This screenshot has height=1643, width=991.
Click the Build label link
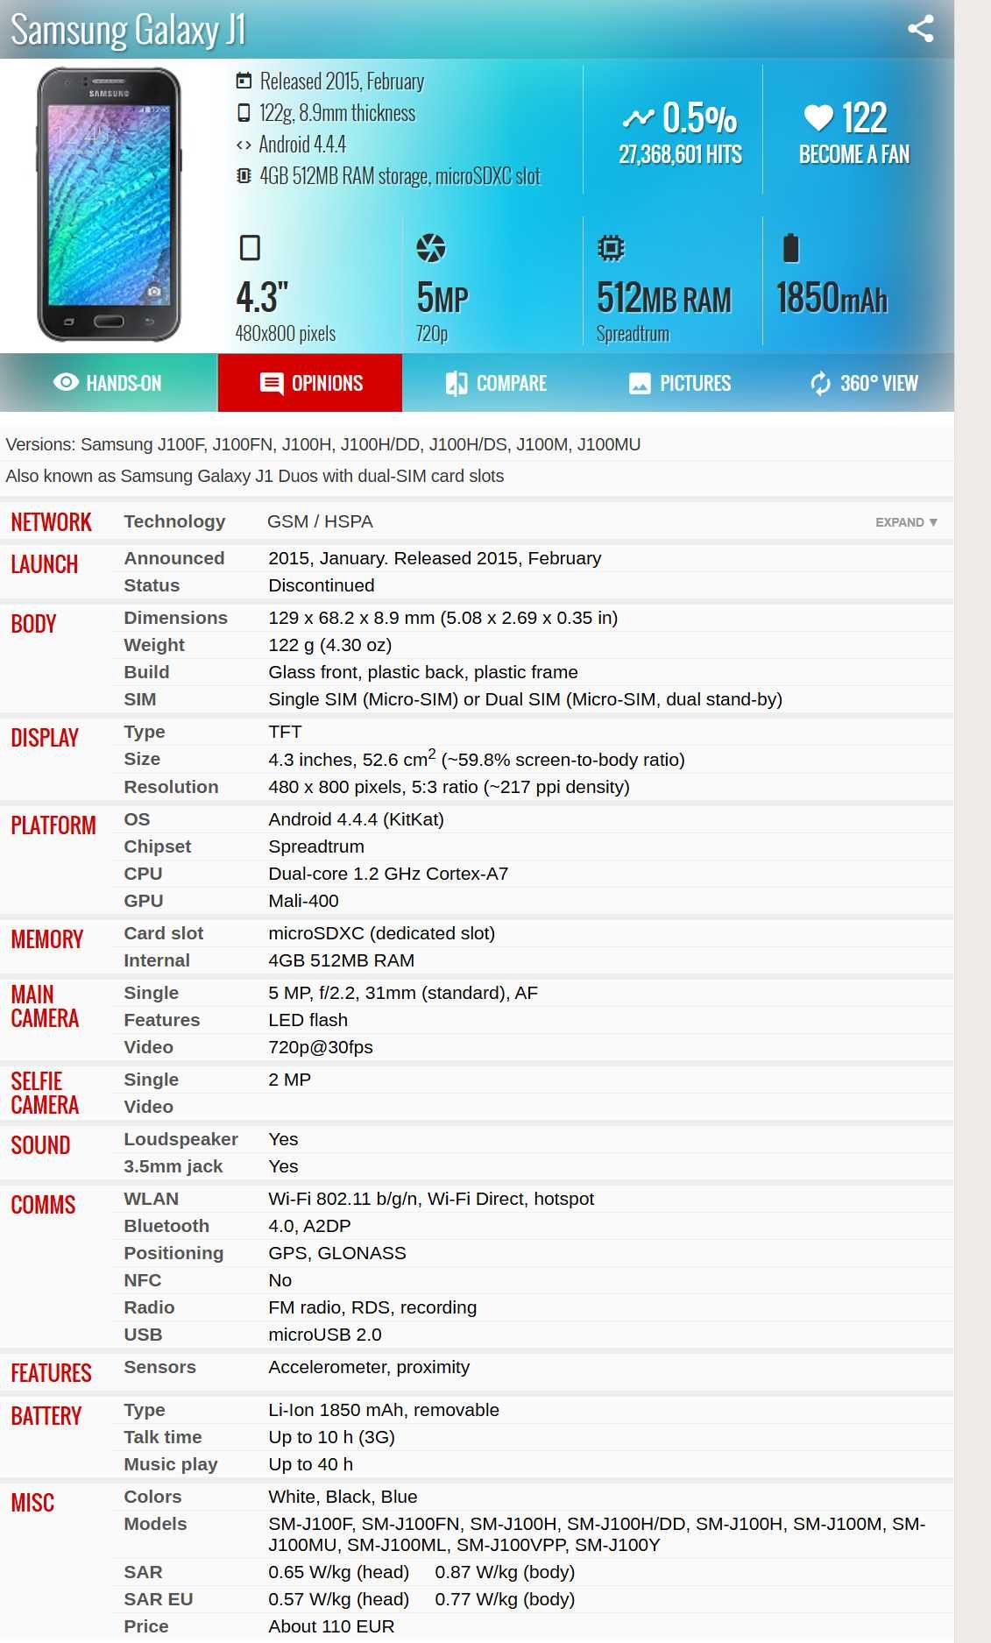click(146, 672)
